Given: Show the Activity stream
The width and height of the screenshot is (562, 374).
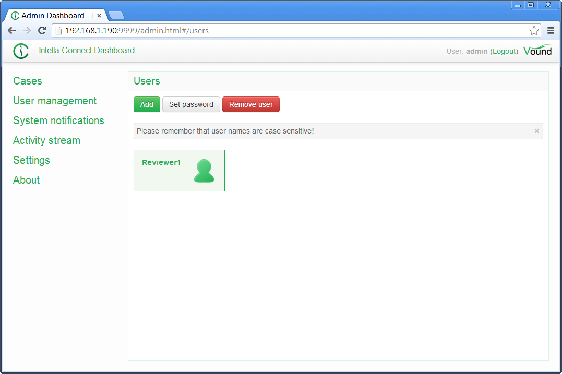Looking at the screenshot, I should [x=46, y=140].
